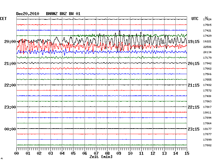Click the x-axis minute label "07"
The image size is (213, 162).
[96, 153]
